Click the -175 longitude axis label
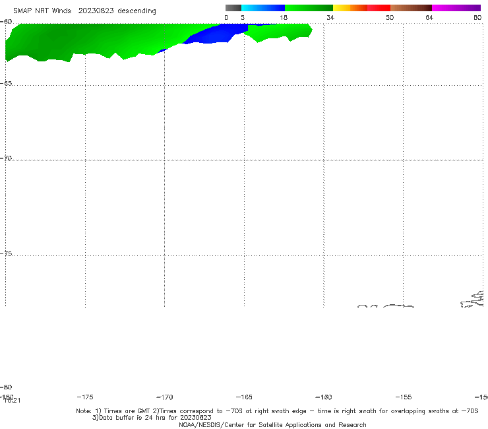 (x=85, y=397)
